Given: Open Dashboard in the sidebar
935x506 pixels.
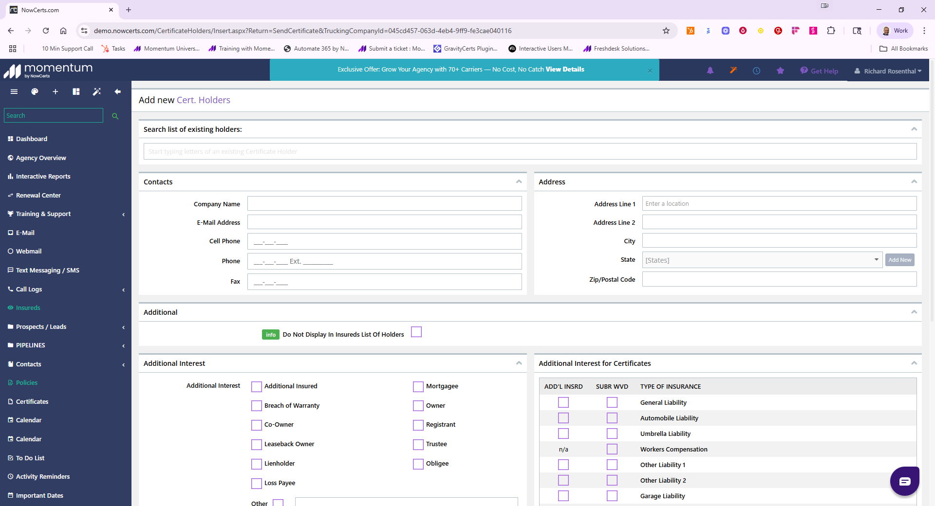Looking at the screenshot, I should [x=32, y=139].
